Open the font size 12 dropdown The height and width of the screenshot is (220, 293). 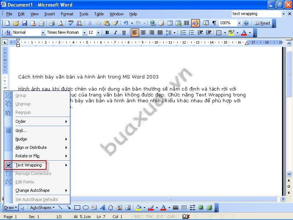click(98, 33)
